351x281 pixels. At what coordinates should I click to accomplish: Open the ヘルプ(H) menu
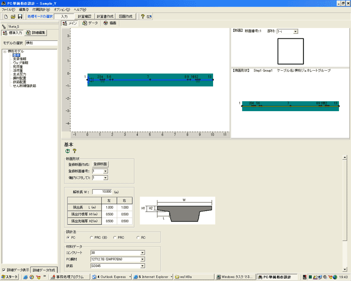click(80, 10)
